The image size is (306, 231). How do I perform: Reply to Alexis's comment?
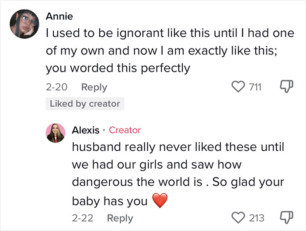(120, 218)
